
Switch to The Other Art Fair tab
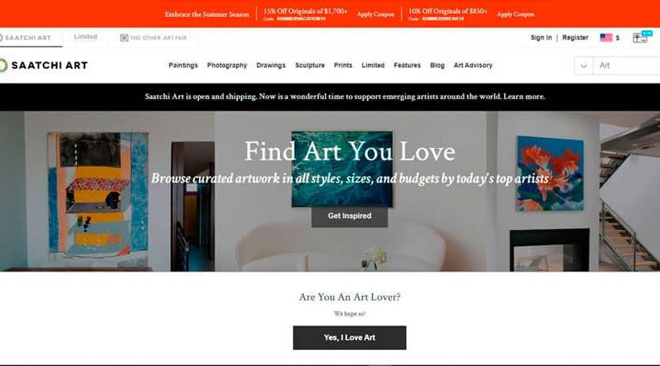coord(154,38)
